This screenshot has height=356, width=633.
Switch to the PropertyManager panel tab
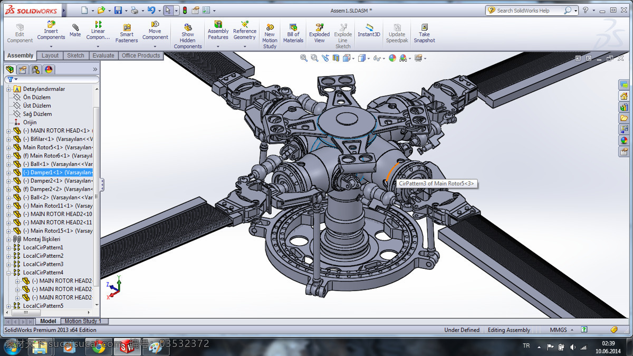[23, 69]
